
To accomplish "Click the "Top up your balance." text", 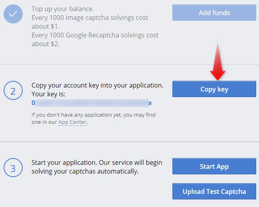I will click(x=63, y=9).
